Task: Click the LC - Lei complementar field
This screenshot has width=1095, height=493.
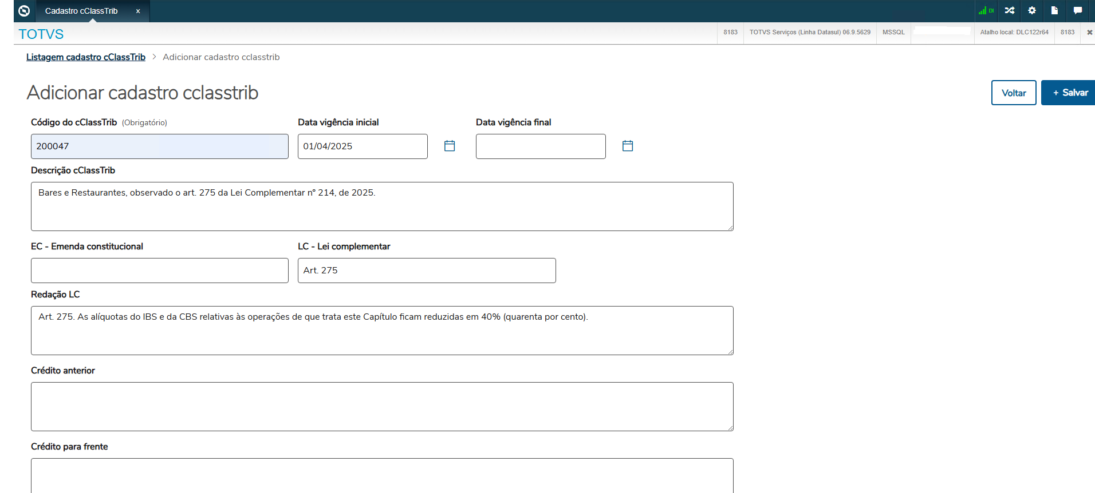Action: click(427, 271)
